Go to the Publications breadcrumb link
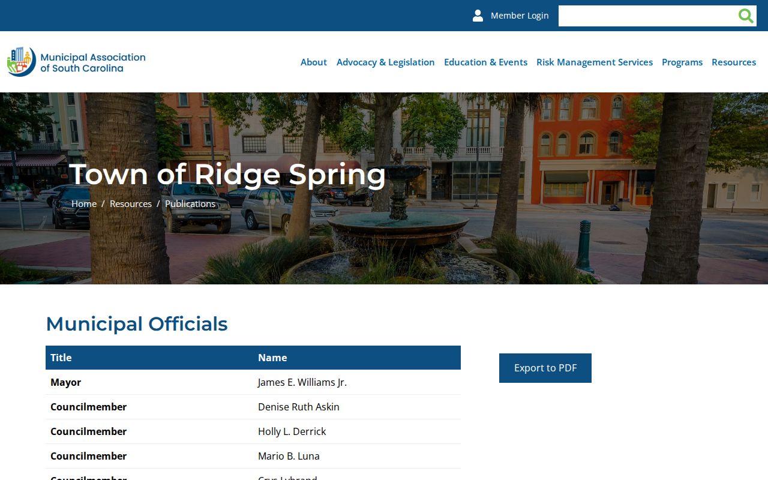Screen dimensions: 768x480 [x=190, y=203]
